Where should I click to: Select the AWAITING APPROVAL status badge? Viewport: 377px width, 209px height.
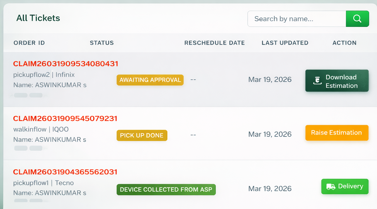point(150,80)
